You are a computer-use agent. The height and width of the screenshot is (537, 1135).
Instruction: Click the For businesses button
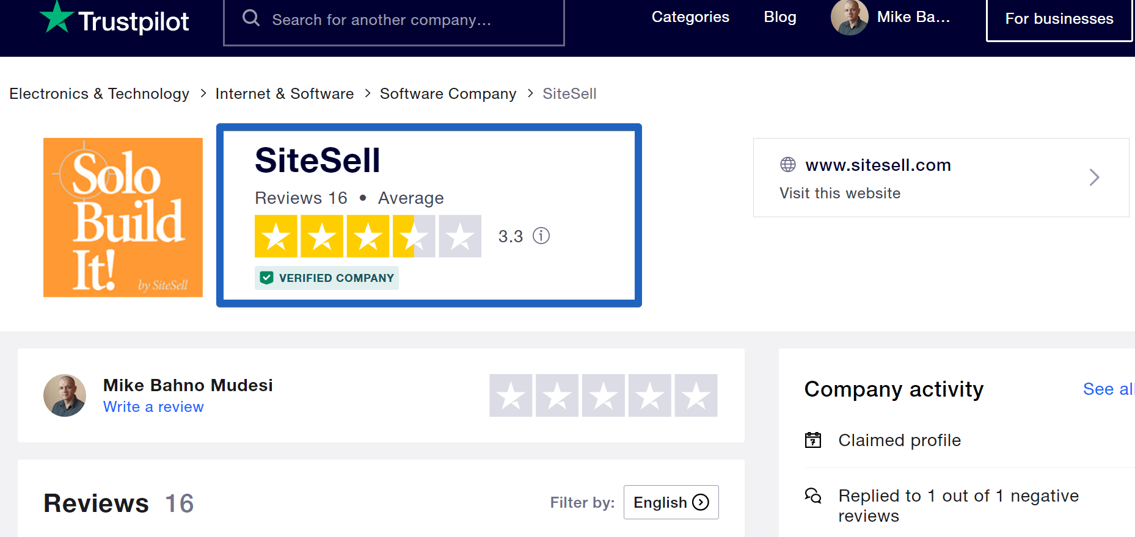[x=1059, y=20]
